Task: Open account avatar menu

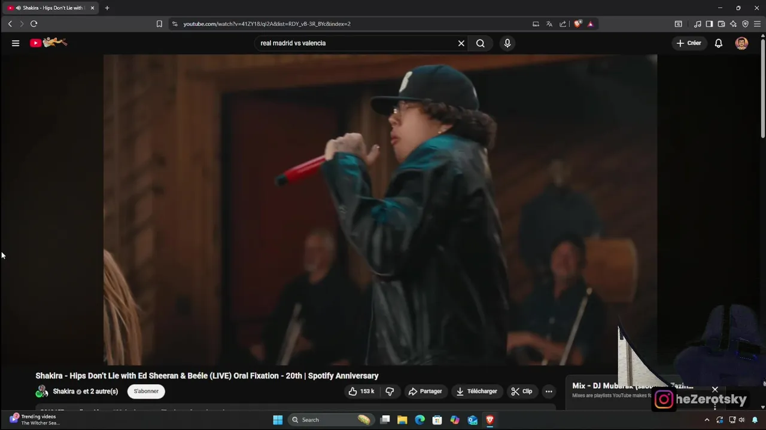Action: 741,43
